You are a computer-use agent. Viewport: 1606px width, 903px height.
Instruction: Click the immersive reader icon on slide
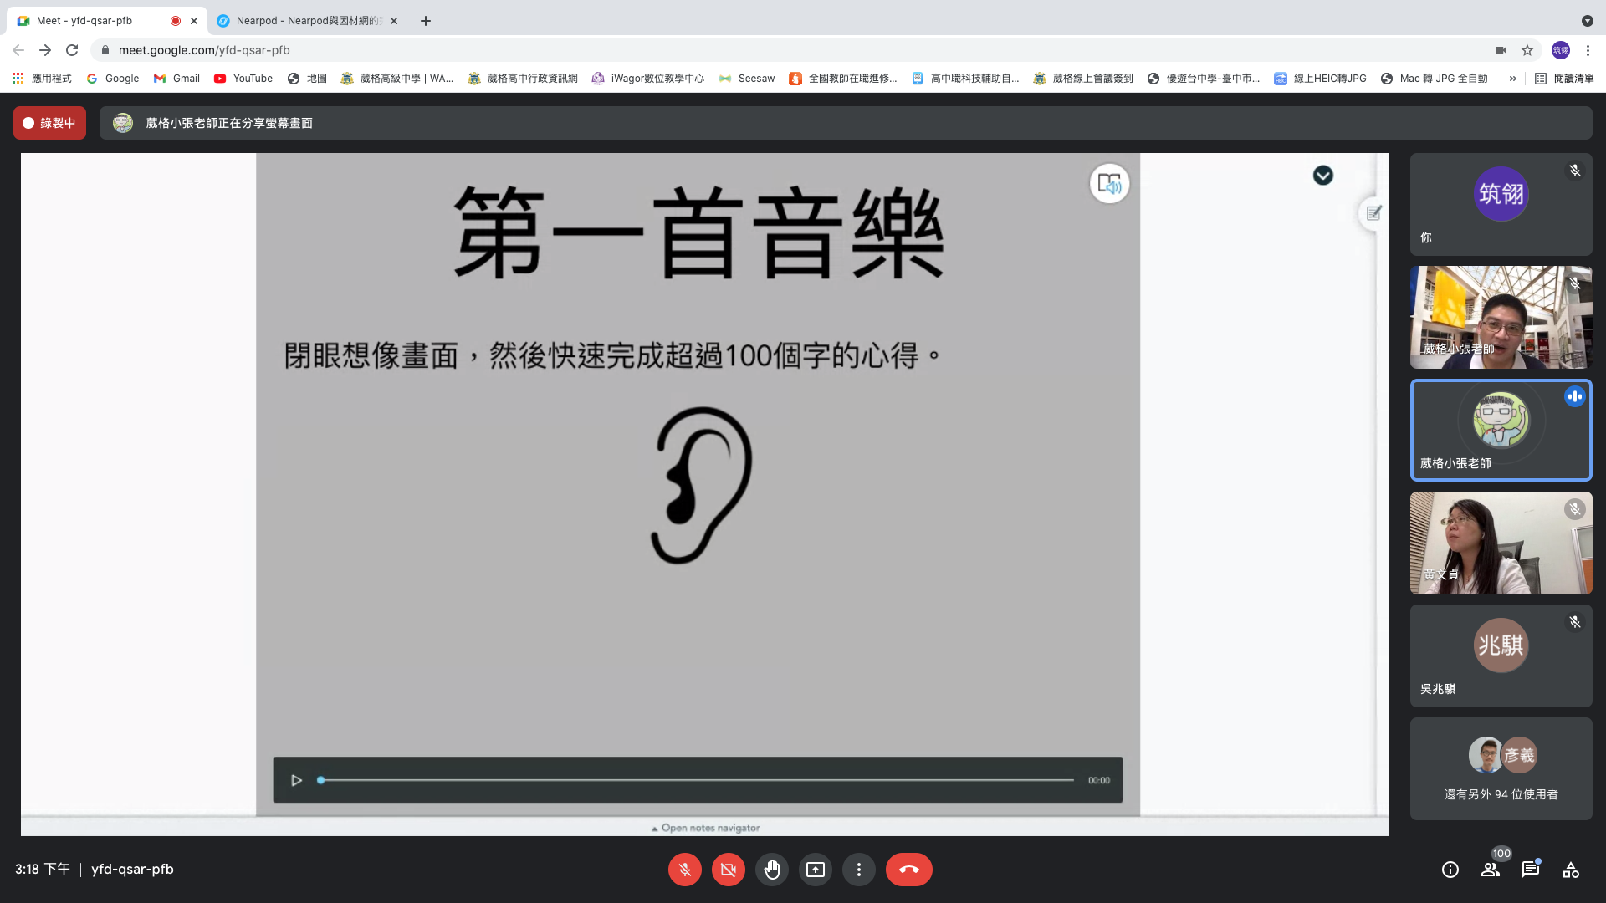(1109, 183)
